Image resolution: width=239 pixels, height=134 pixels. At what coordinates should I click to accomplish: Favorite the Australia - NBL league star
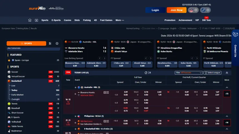[x=76, y=88]
